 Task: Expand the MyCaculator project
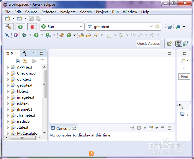click(x=8, y=133)
